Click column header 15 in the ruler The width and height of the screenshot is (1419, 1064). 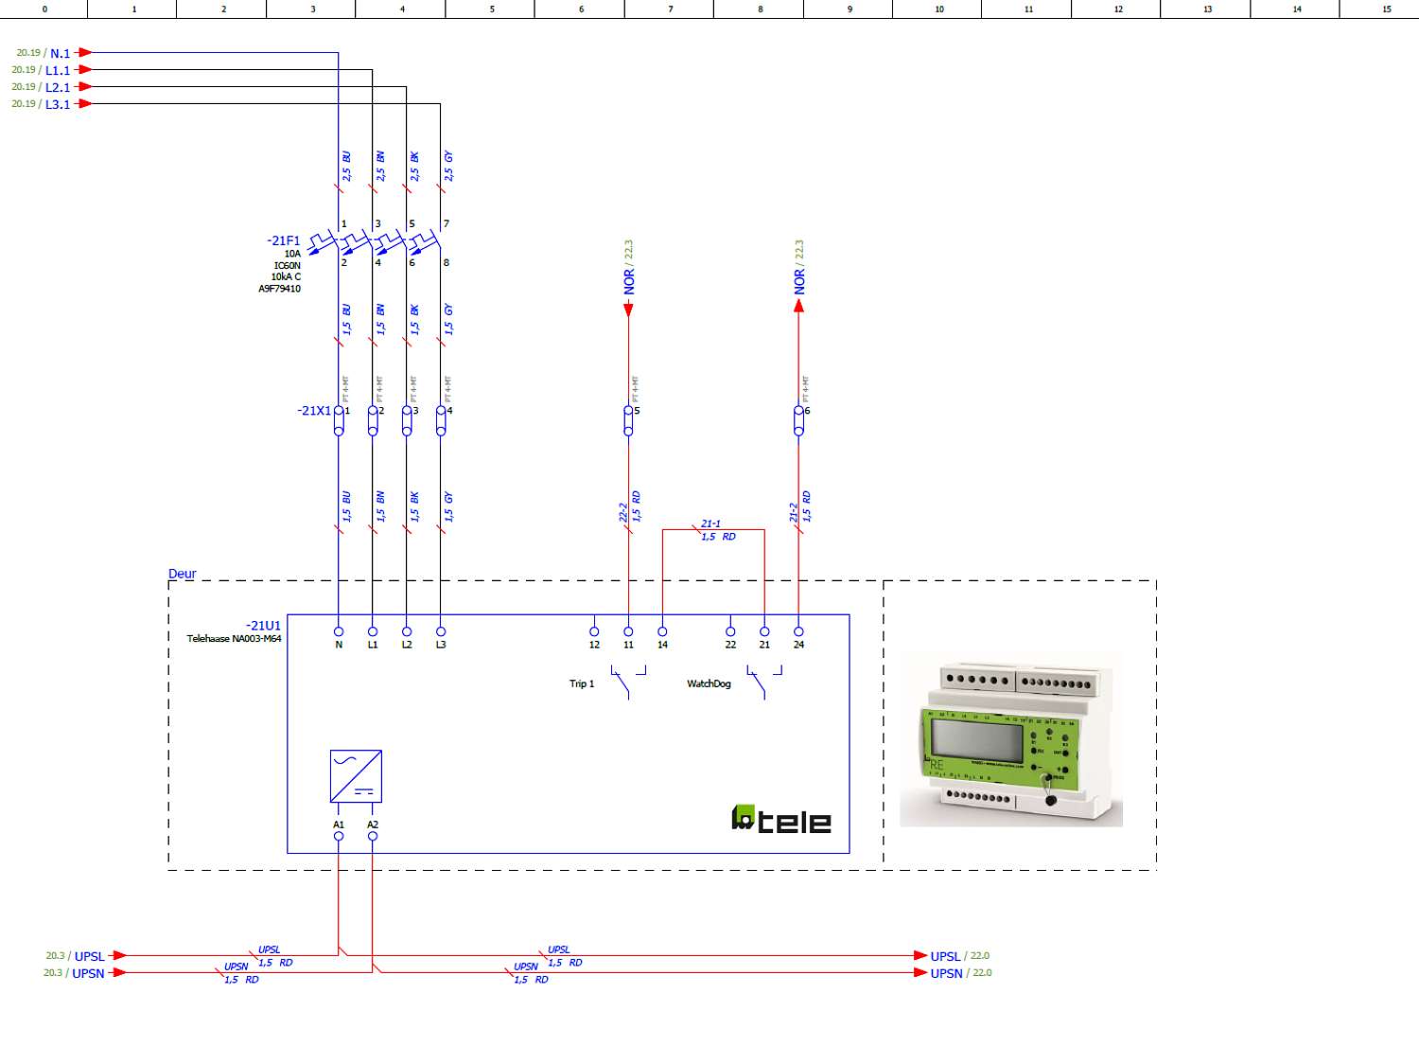pos(1386,9)
